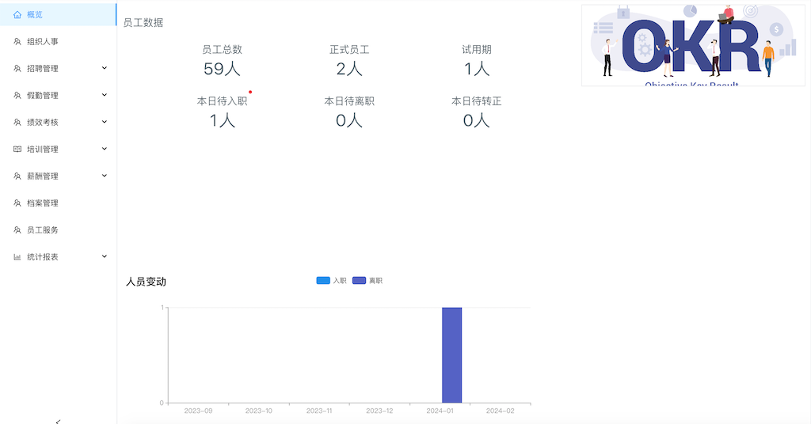Select the 假勤管理 menu label

point(43,96)
